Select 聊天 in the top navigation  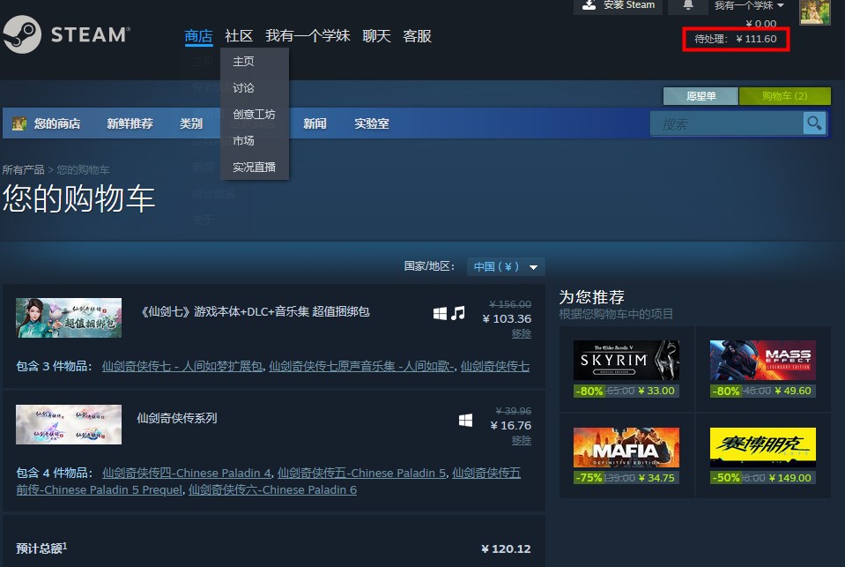376,36
